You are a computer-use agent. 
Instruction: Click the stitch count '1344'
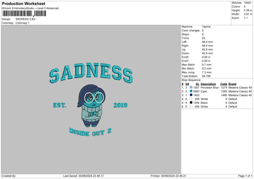[196, 103]
